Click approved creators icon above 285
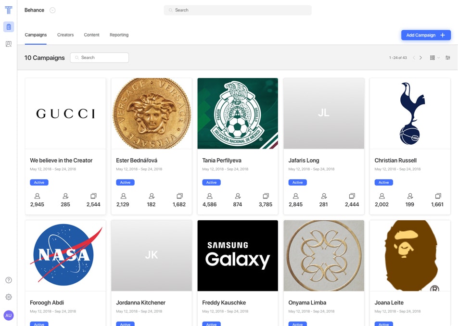 (65, 196)
